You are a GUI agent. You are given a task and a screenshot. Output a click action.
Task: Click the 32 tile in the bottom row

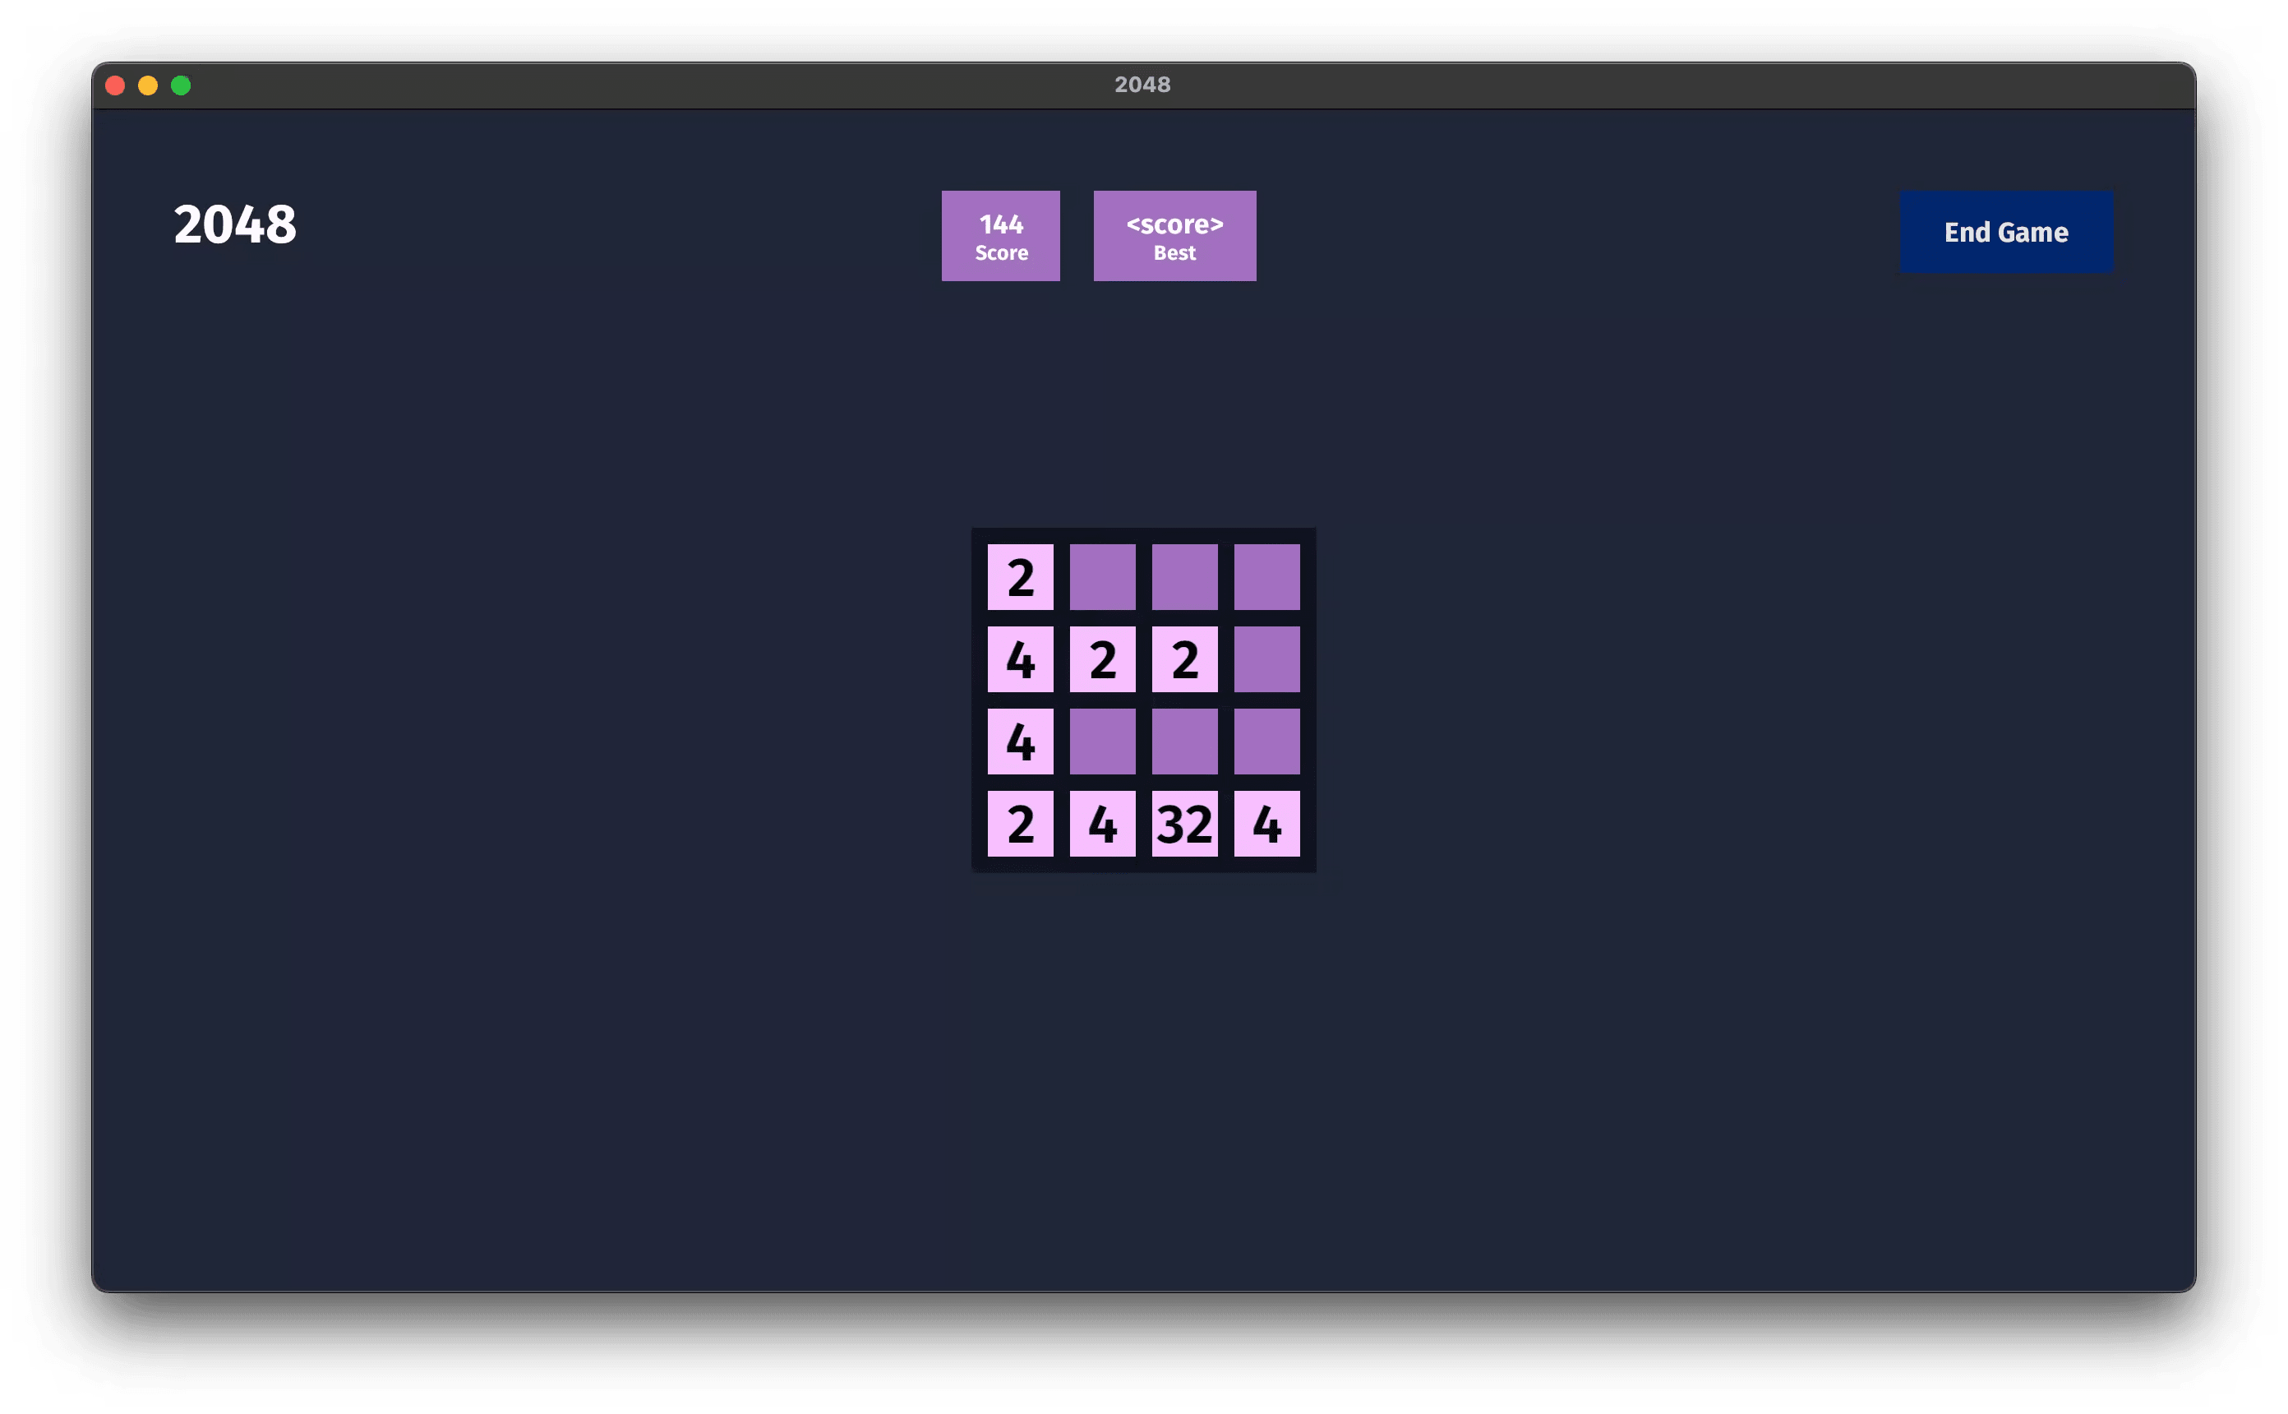[x=1184, y=823]
